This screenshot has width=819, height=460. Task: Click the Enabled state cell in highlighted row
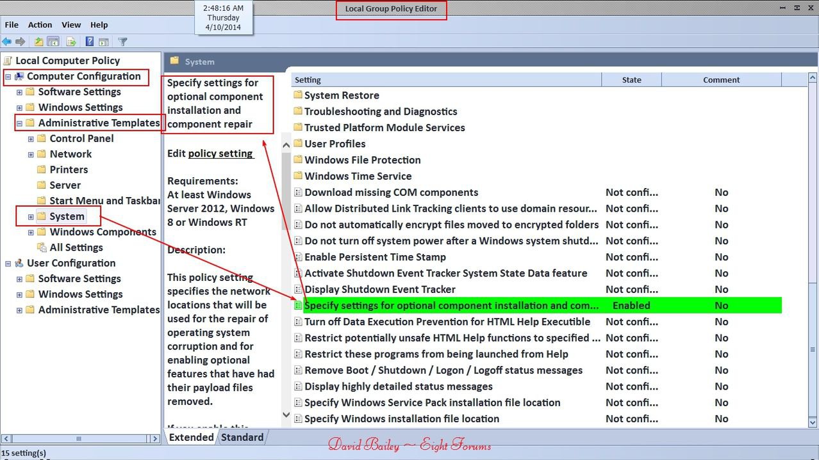[631, 306]
